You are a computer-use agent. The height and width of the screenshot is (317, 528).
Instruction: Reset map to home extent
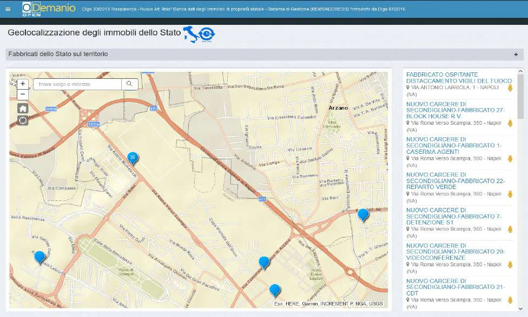coord(23,108)
